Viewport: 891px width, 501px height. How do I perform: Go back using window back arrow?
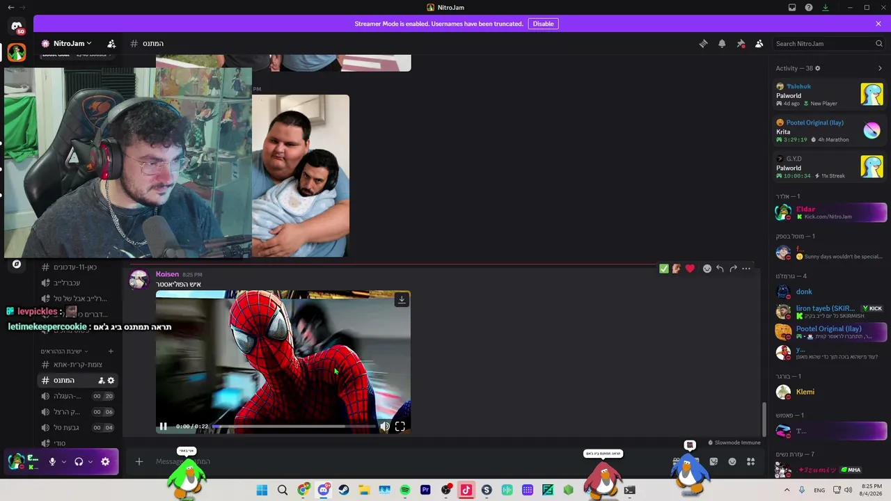(10, 7)
